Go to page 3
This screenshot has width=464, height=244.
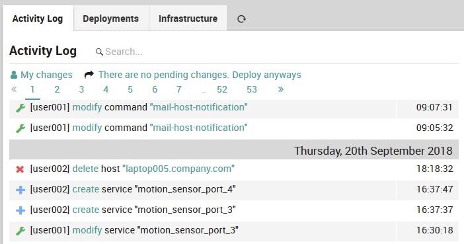pos(81,89)
